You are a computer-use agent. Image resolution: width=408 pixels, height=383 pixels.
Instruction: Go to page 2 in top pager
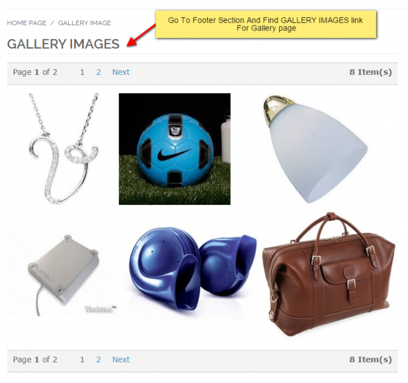click(98, 72)
